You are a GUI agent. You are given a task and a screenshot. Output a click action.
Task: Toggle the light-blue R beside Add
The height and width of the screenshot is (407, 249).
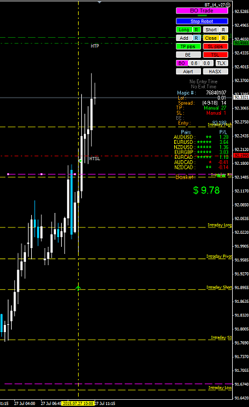[196, 38]
